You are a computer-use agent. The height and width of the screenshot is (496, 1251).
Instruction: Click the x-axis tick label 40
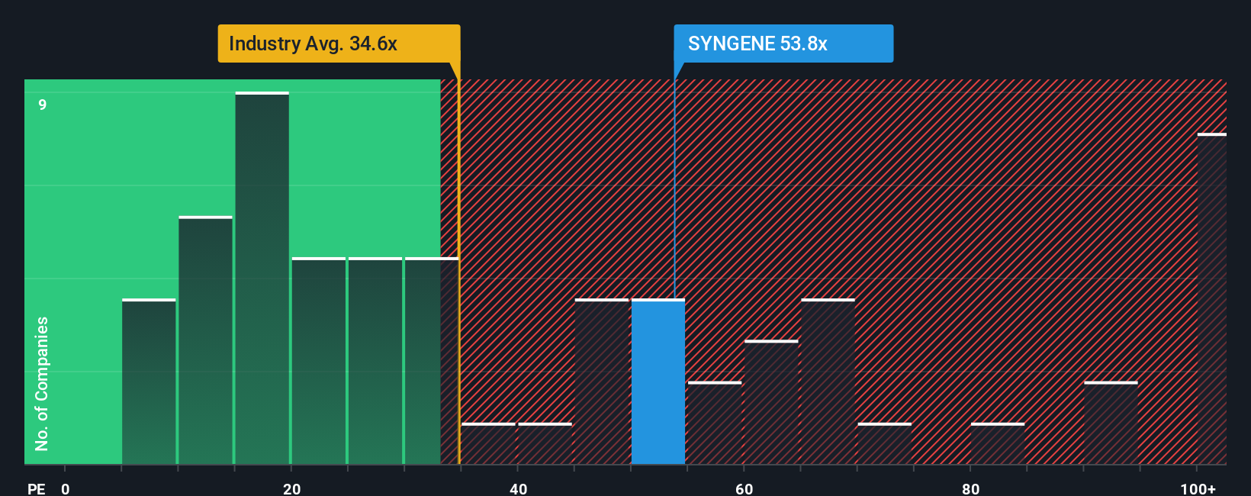(x=518, y=489)
